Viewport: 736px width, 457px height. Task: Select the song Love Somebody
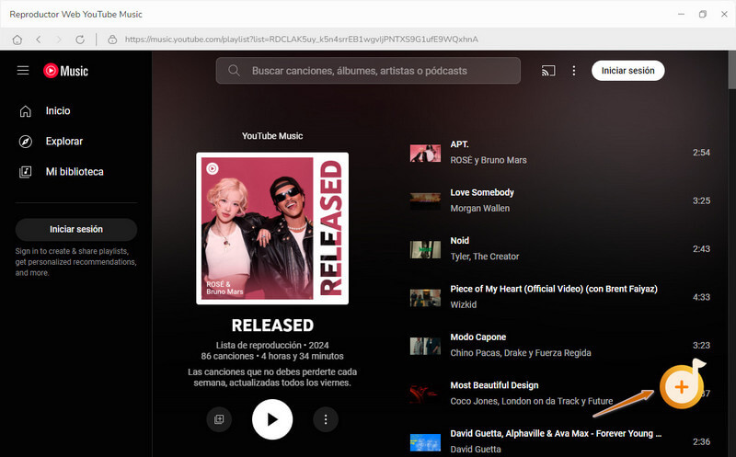pos(482,192)
